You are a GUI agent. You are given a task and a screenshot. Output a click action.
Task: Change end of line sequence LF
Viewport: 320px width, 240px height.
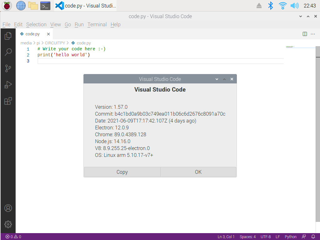[278, 237]
